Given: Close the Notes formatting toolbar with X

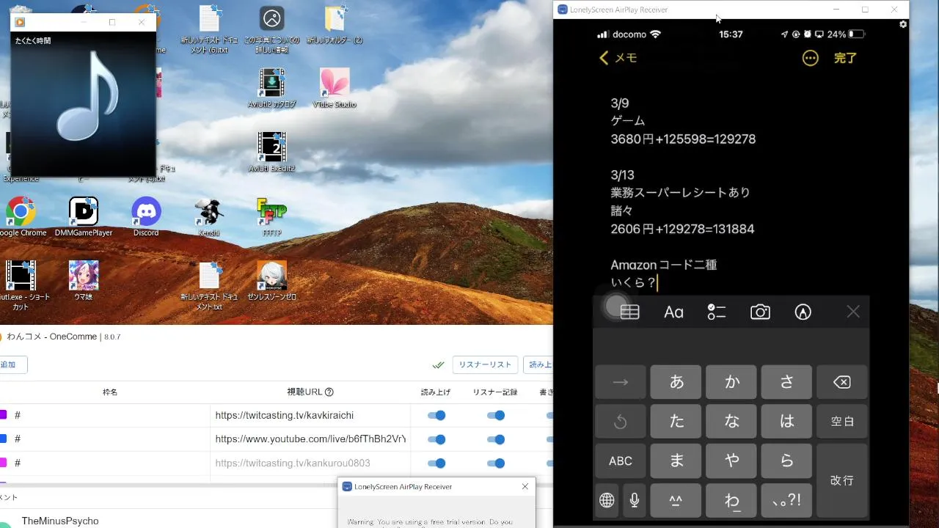Looking at the screenshot, I should click(853, 312).
